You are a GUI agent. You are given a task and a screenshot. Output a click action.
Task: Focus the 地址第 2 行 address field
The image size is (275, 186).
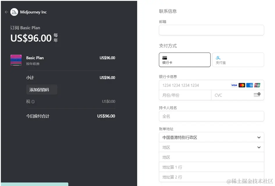212,177
